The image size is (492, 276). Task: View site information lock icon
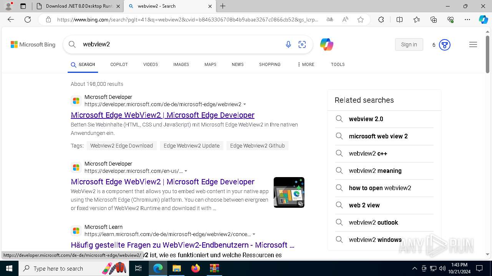click(48, 20)
